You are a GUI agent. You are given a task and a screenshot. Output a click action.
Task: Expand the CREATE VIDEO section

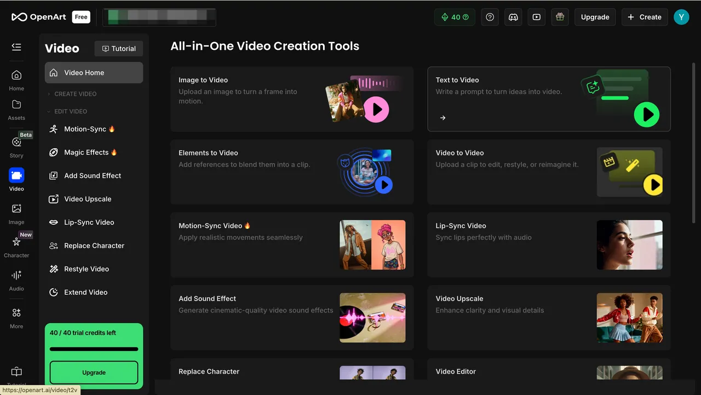(75, 94)
